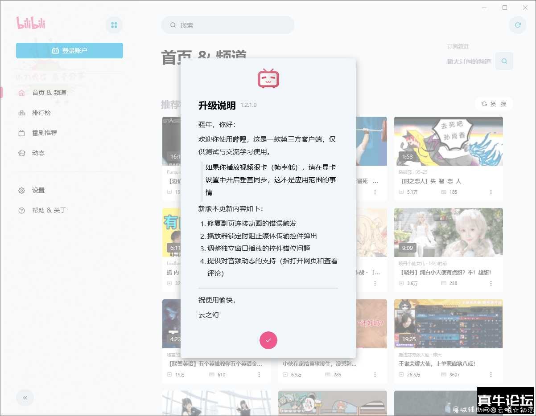Click uploader text 晓丹小仙女儿 · 14小时前
Viewport: 536px width, 416px height.
[423, 263]
